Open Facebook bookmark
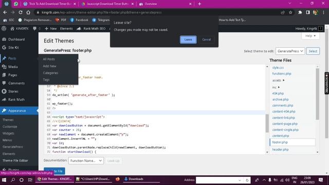 (79, 20)
